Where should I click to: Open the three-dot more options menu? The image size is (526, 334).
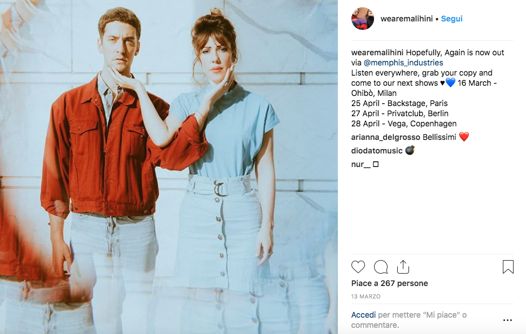507,320
